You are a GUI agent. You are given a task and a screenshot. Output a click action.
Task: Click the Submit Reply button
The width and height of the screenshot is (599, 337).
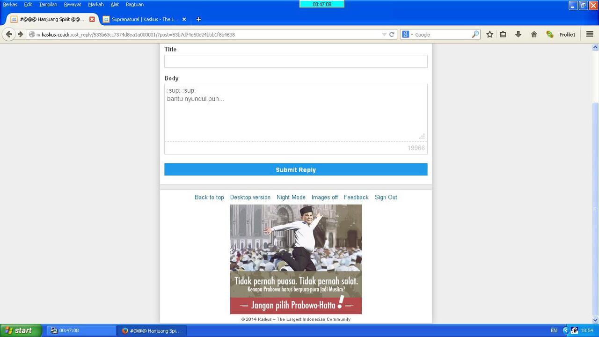click(x=296, y=169)
